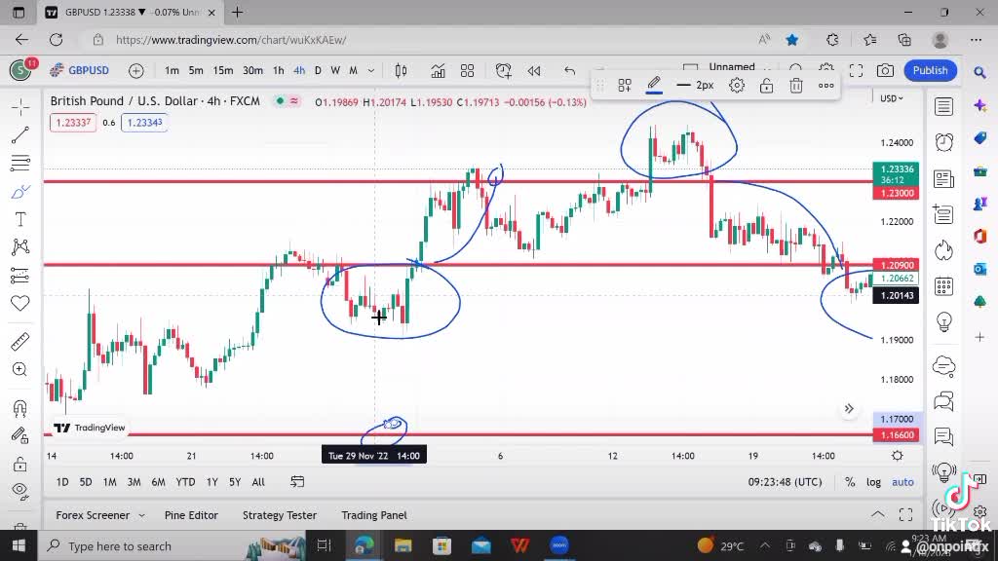This screenshot has width=998, height=561.
Task: Click the Publish button
Action: pos(930,70)
